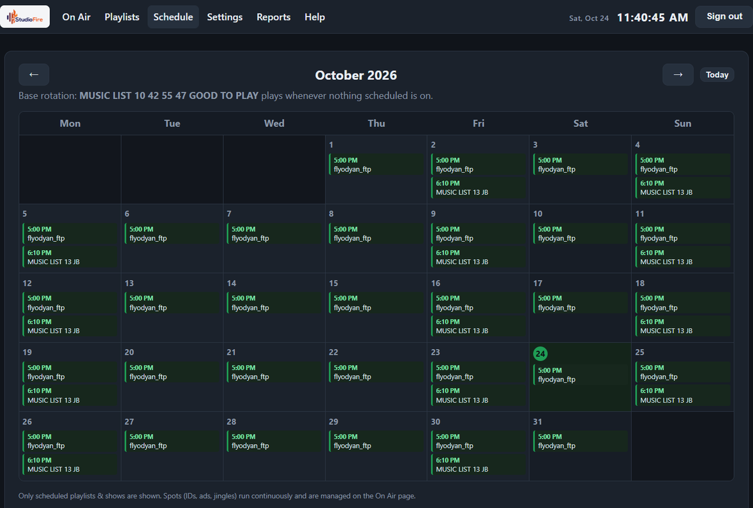Open 6:10 PM MUSIC LIST 13 JB on October 19
Image resolution: width=753 pixels, height=508 pixels.
tap(70, 395)
